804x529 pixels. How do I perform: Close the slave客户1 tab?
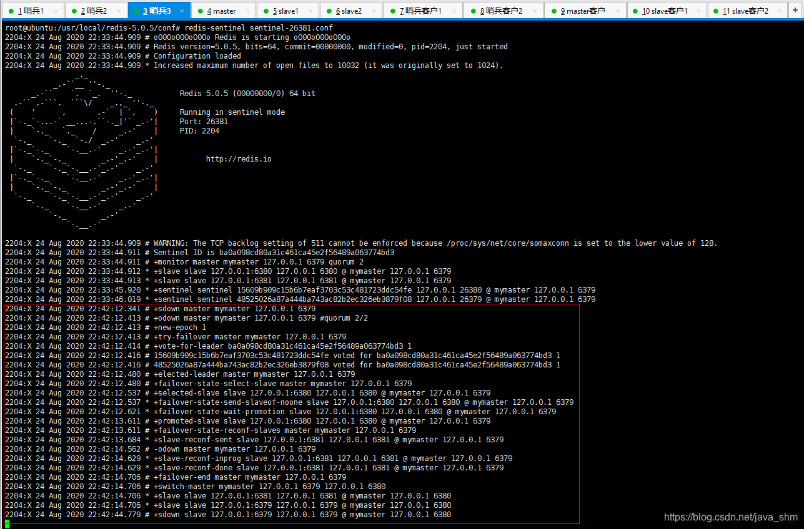click(700, 11)
